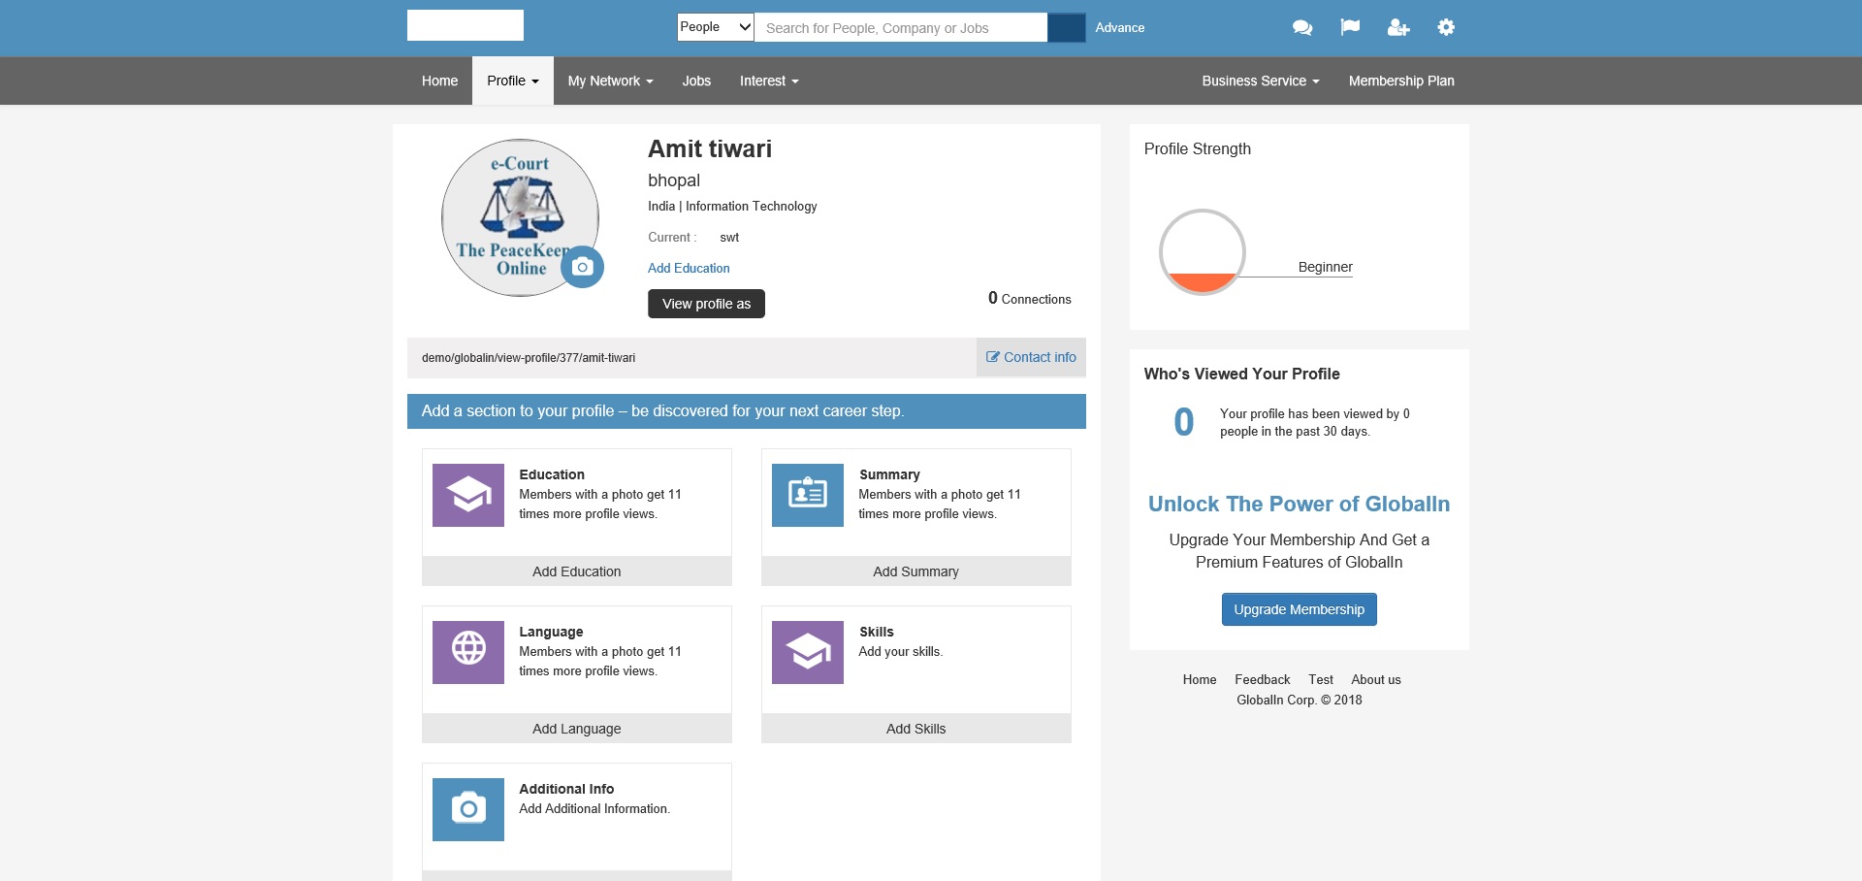
Task: Expand the My Network dropdown
Action: [x=610, y=82]
